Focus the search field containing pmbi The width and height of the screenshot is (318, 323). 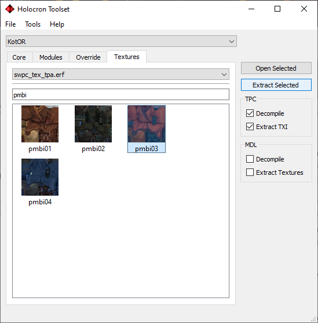click(x=120, y=94)
